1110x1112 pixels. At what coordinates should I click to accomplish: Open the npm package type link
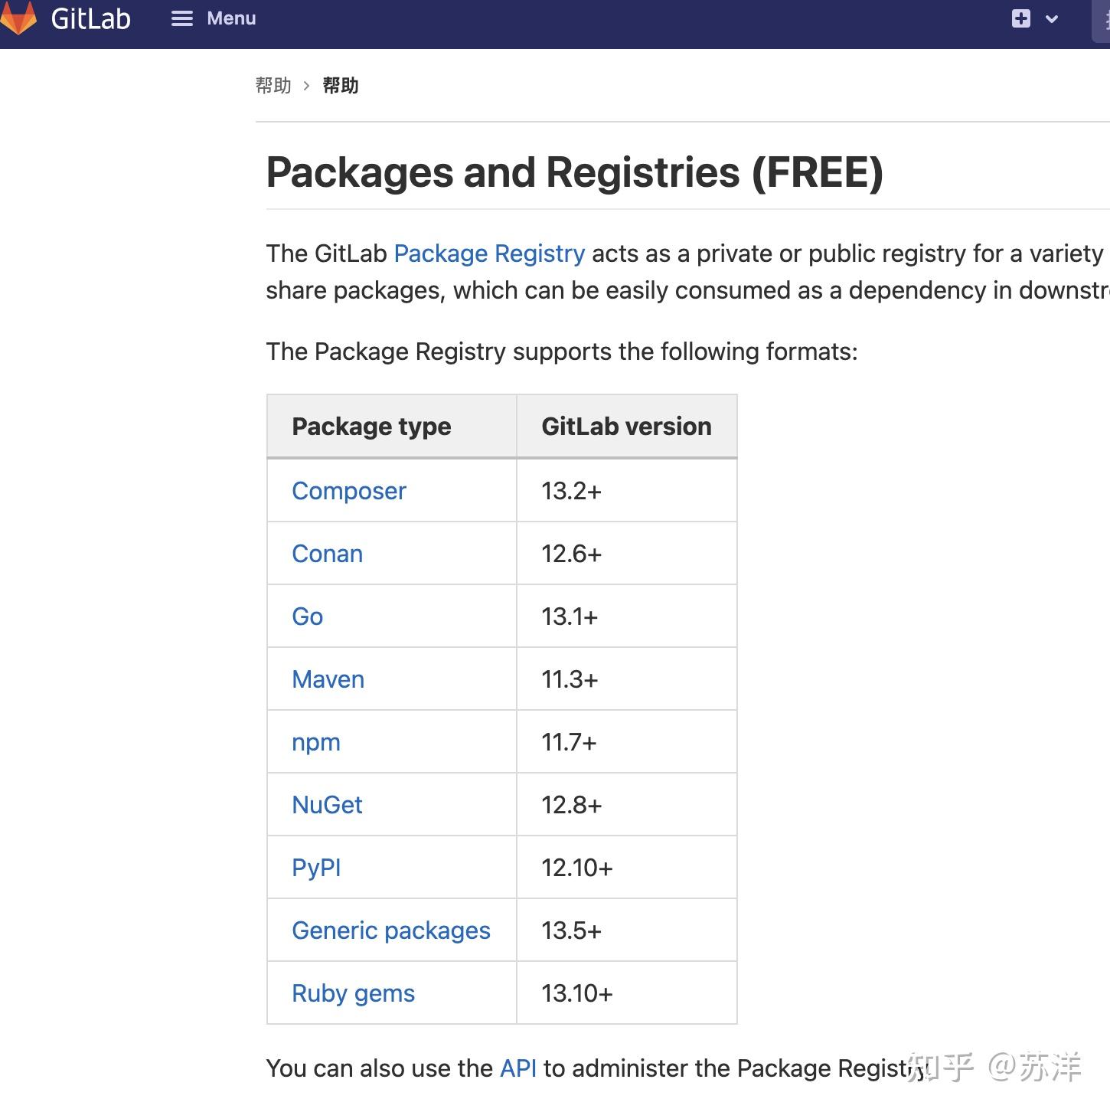(x=315, y=741)
